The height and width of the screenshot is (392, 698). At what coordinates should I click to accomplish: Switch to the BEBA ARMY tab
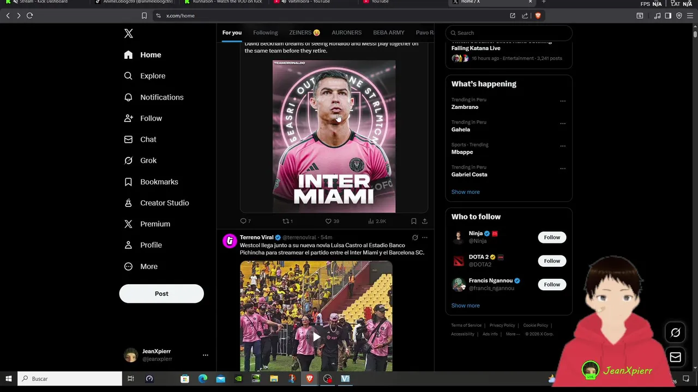point(389,33)
